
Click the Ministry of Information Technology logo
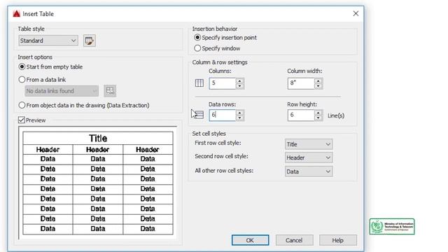tap(392, 227)
